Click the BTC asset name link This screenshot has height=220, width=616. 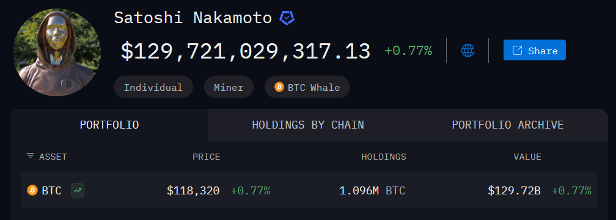(51, 191)
